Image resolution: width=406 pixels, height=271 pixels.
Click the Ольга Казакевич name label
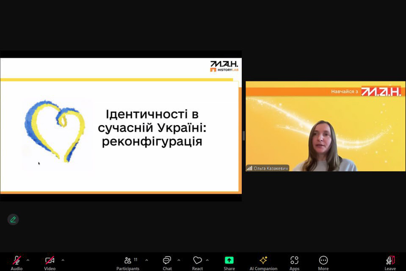[x=271, y=168]
